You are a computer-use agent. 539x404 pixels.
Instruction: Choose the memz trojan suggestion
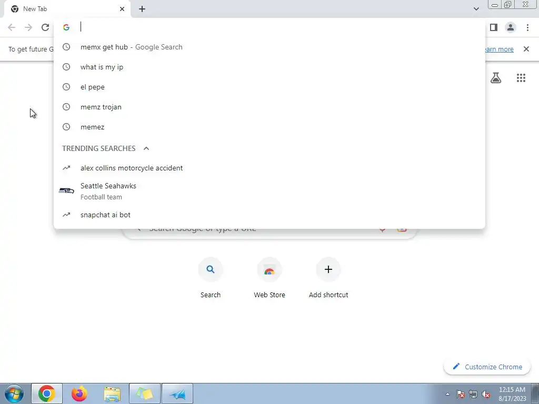[269, 107]
